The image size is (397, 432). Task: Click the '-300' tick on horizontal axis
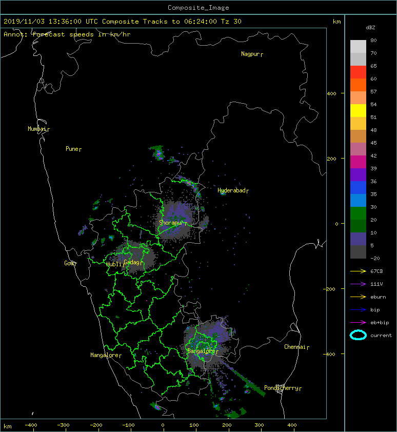coord(63,425)
